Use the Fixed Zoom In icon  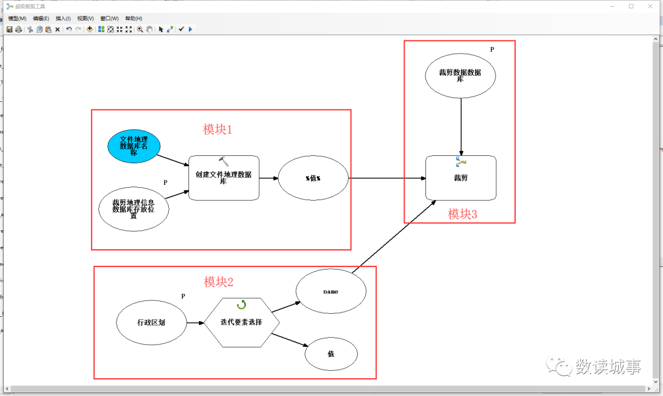(120, 29)
